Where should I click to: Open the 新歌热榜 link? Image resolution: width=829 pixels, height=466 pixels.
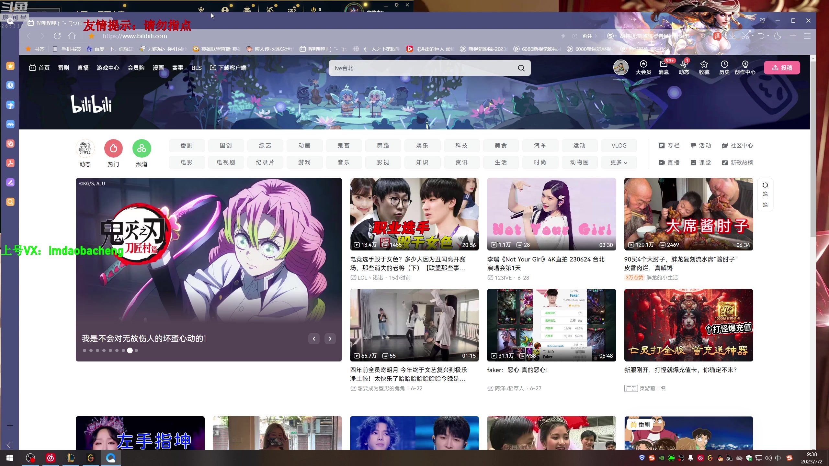point(737,162)
